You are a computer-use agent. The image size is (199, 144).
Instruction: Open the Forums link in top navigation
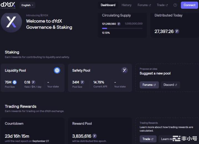pos(144,5)
